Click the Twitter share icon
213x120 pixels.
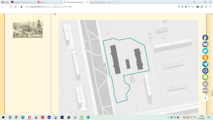point(205,51)
